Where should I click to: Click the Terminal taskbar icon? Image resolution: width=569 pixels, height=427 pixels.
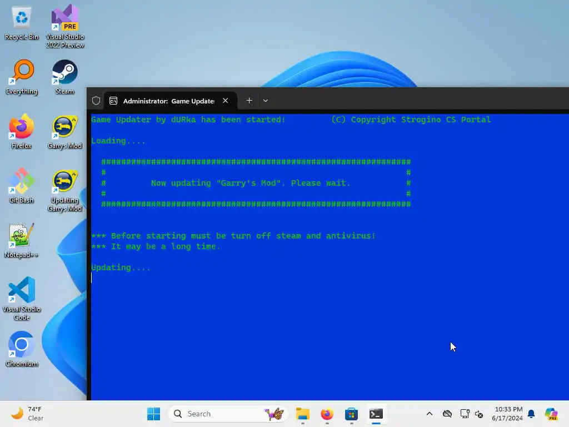[376, 414]
